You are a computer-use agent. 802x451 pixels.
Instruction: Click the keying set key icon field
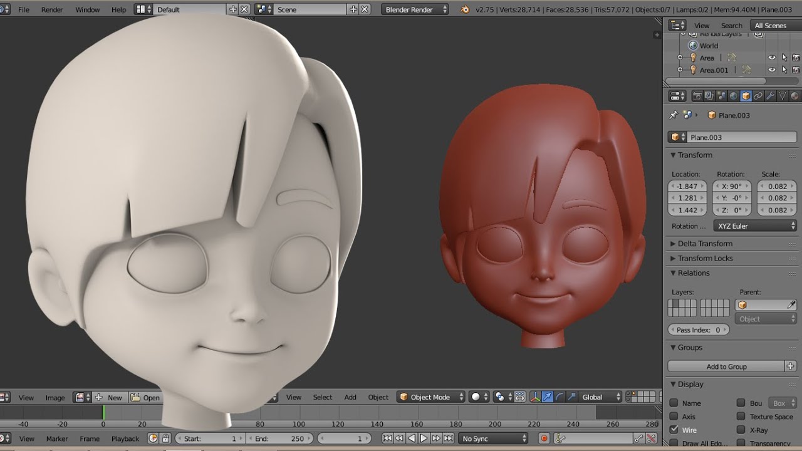click(x=592, y=438)
